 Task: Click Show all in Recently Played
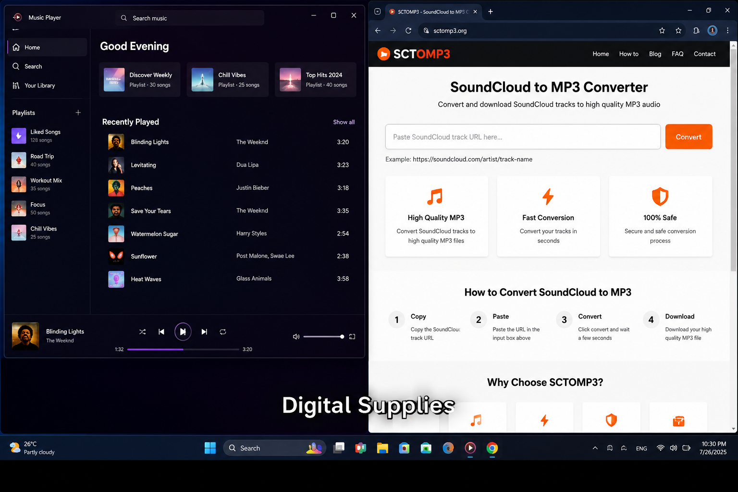[344, 122]
